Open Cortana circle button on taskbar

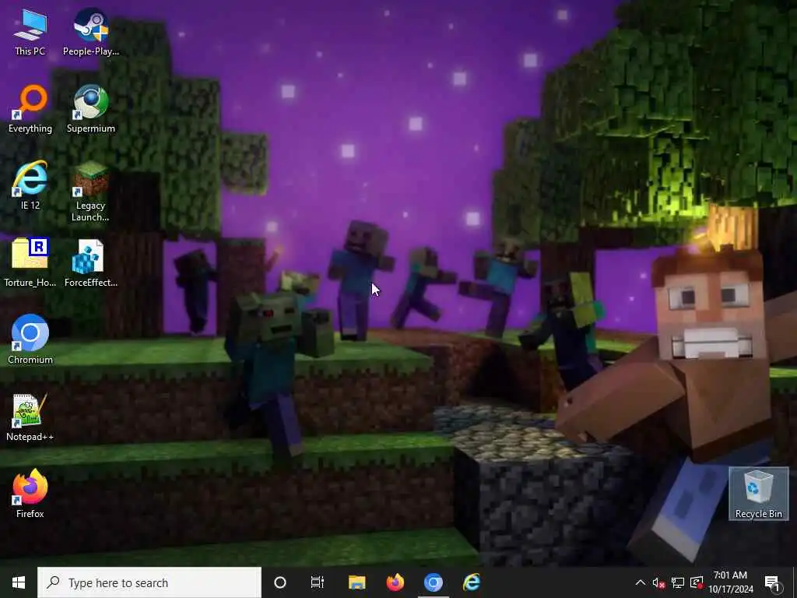click(280, 582)
